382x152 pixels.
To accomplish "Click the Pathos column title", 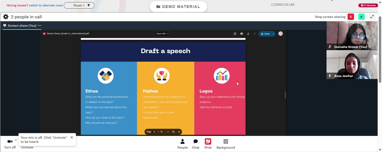I will 150,91.
